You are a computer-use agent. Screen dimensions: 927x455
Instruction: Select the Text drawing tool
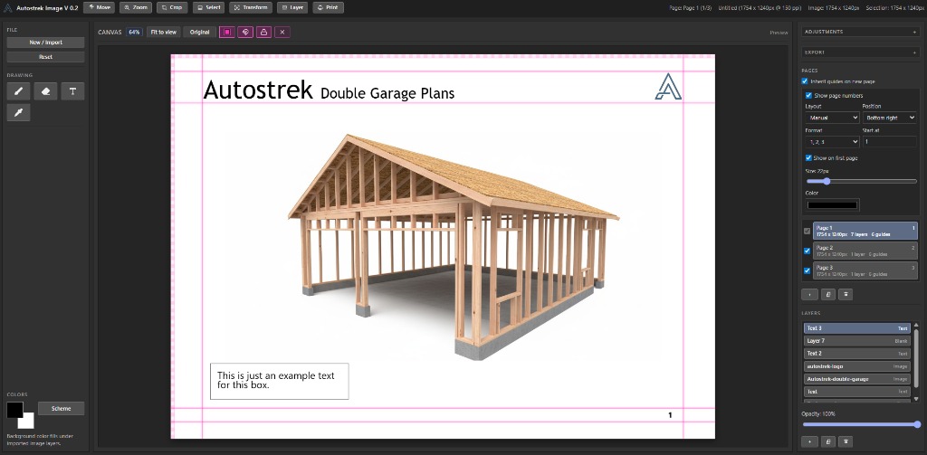72,91
